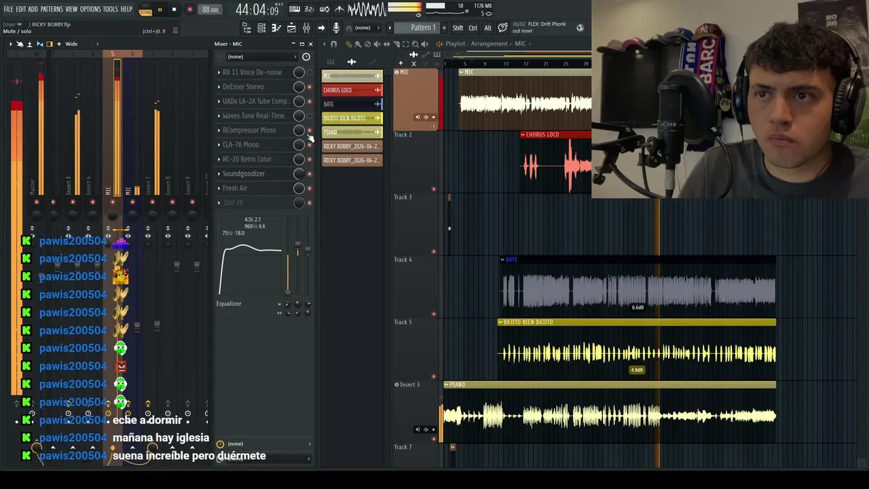Open the channel rack from toolbar
Image resolution: width=869 pixels, height=489 pixels.
(261, 28)
